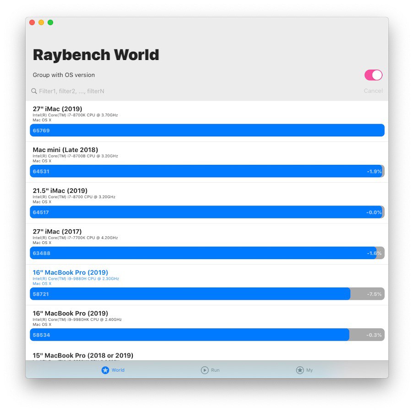
Task: Click the 64531 score bar
Action: pyautogui.click(x=207, y=171)
